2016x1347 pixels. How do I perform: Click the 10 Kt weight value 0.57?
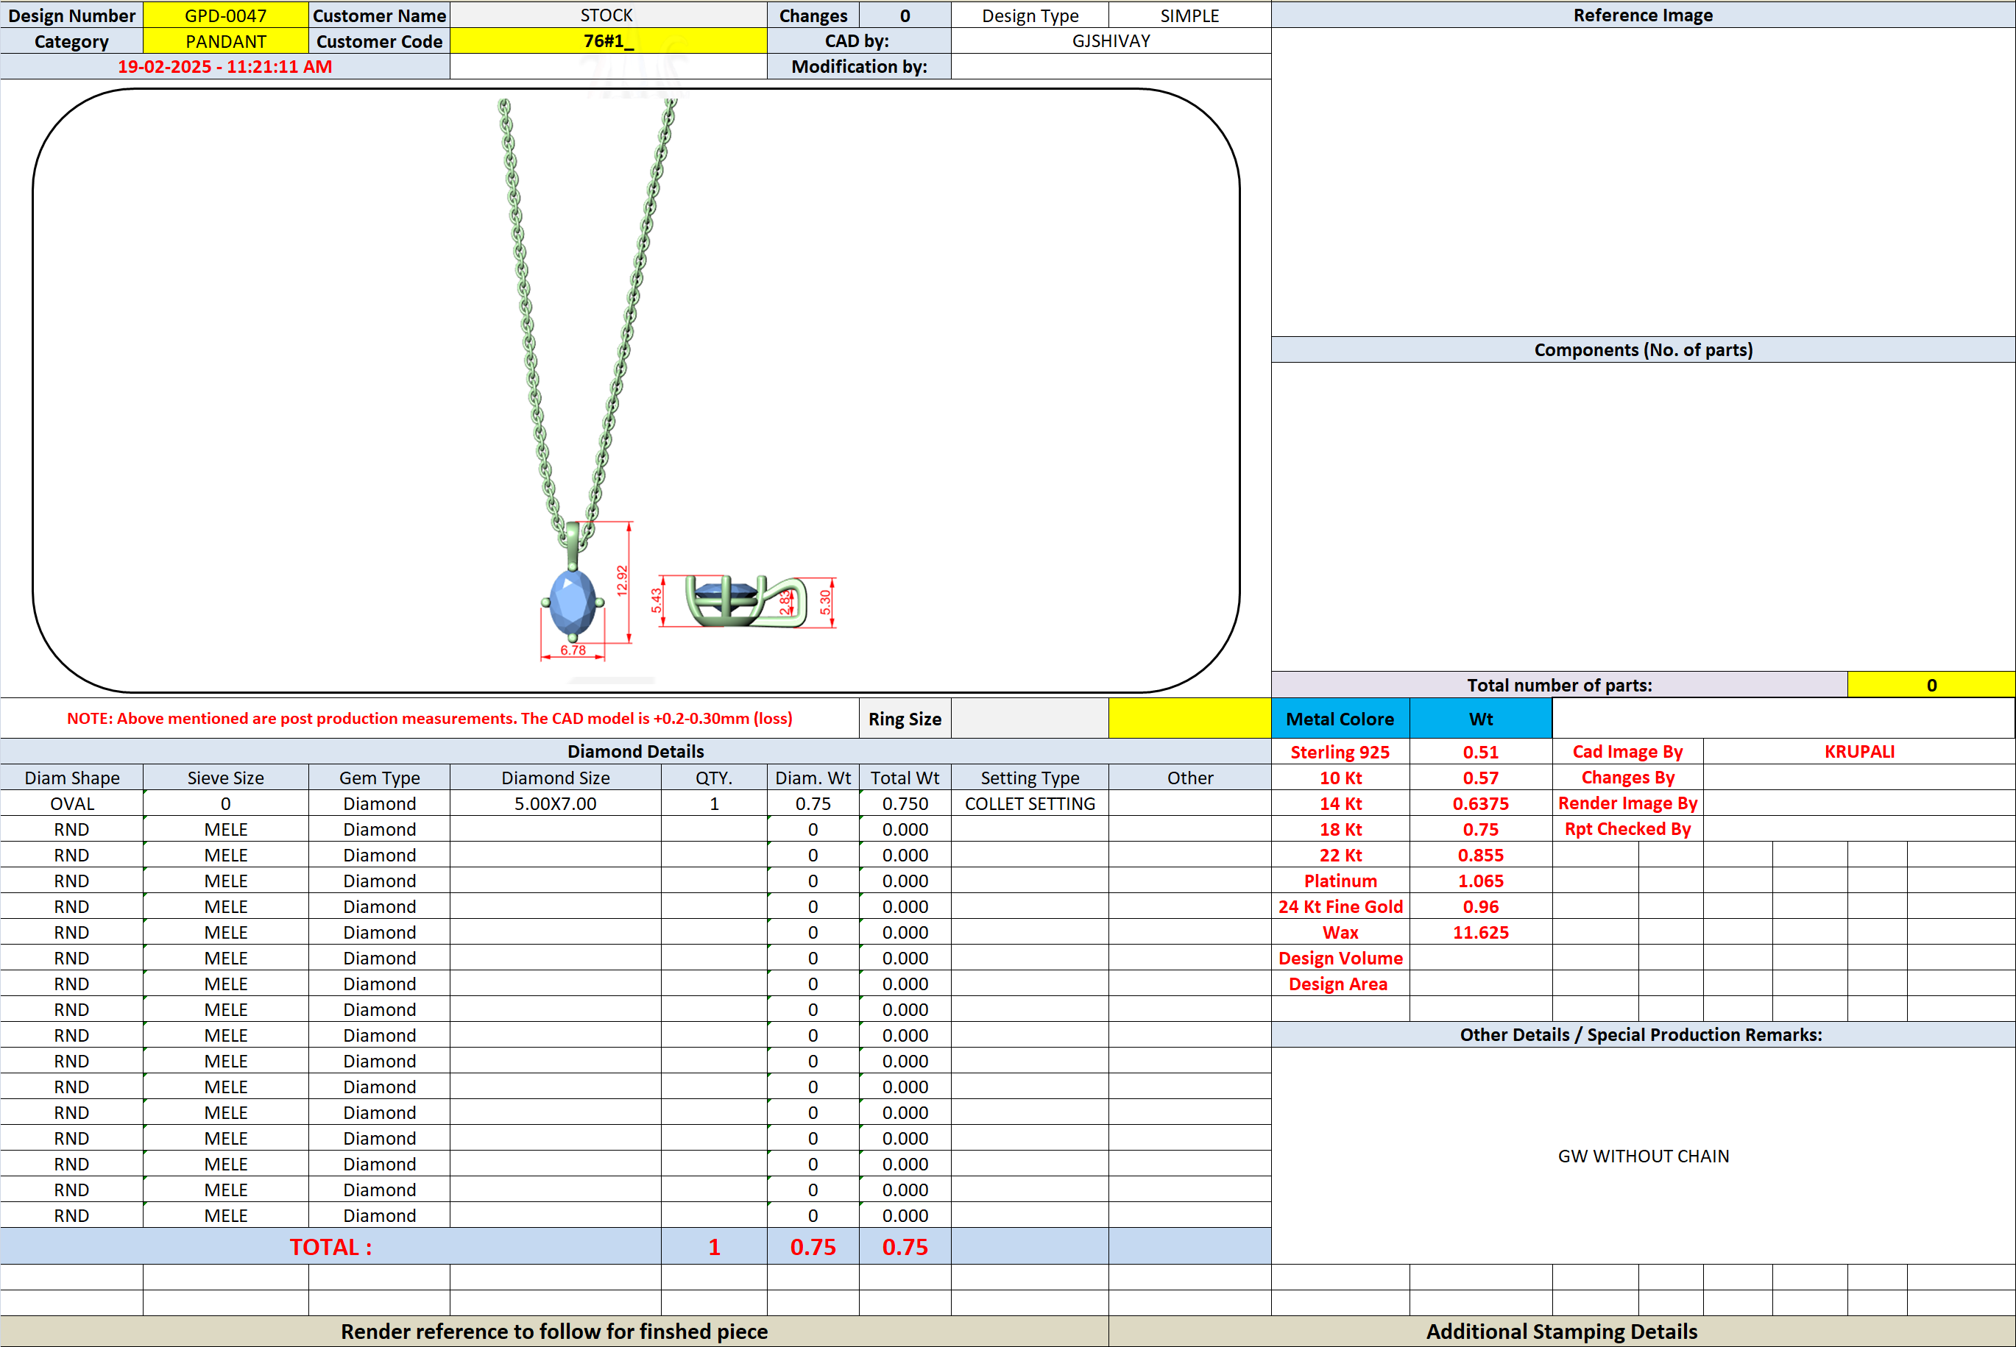[1481, 778]
